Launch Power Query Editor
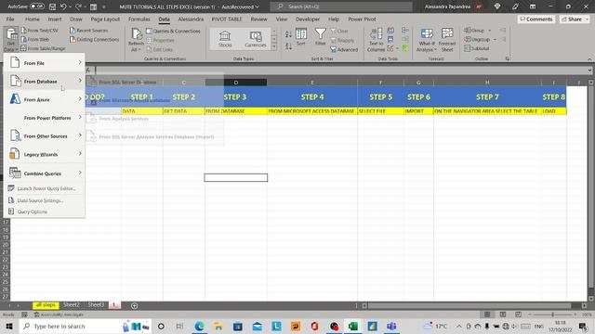 click(x=45, y=188)
